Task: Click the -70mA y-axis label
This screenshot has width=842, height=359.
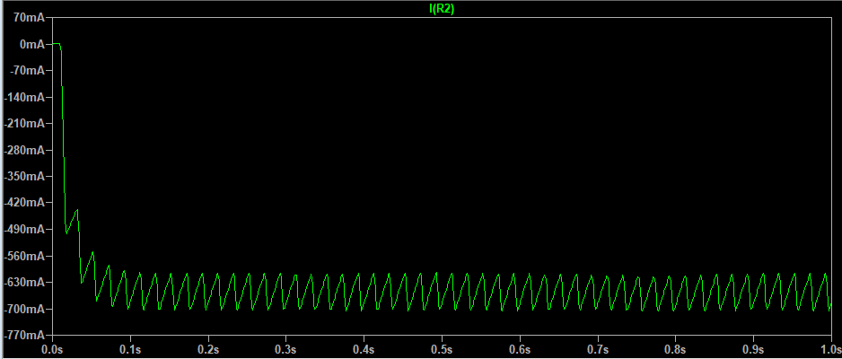Action: (29, 71)
